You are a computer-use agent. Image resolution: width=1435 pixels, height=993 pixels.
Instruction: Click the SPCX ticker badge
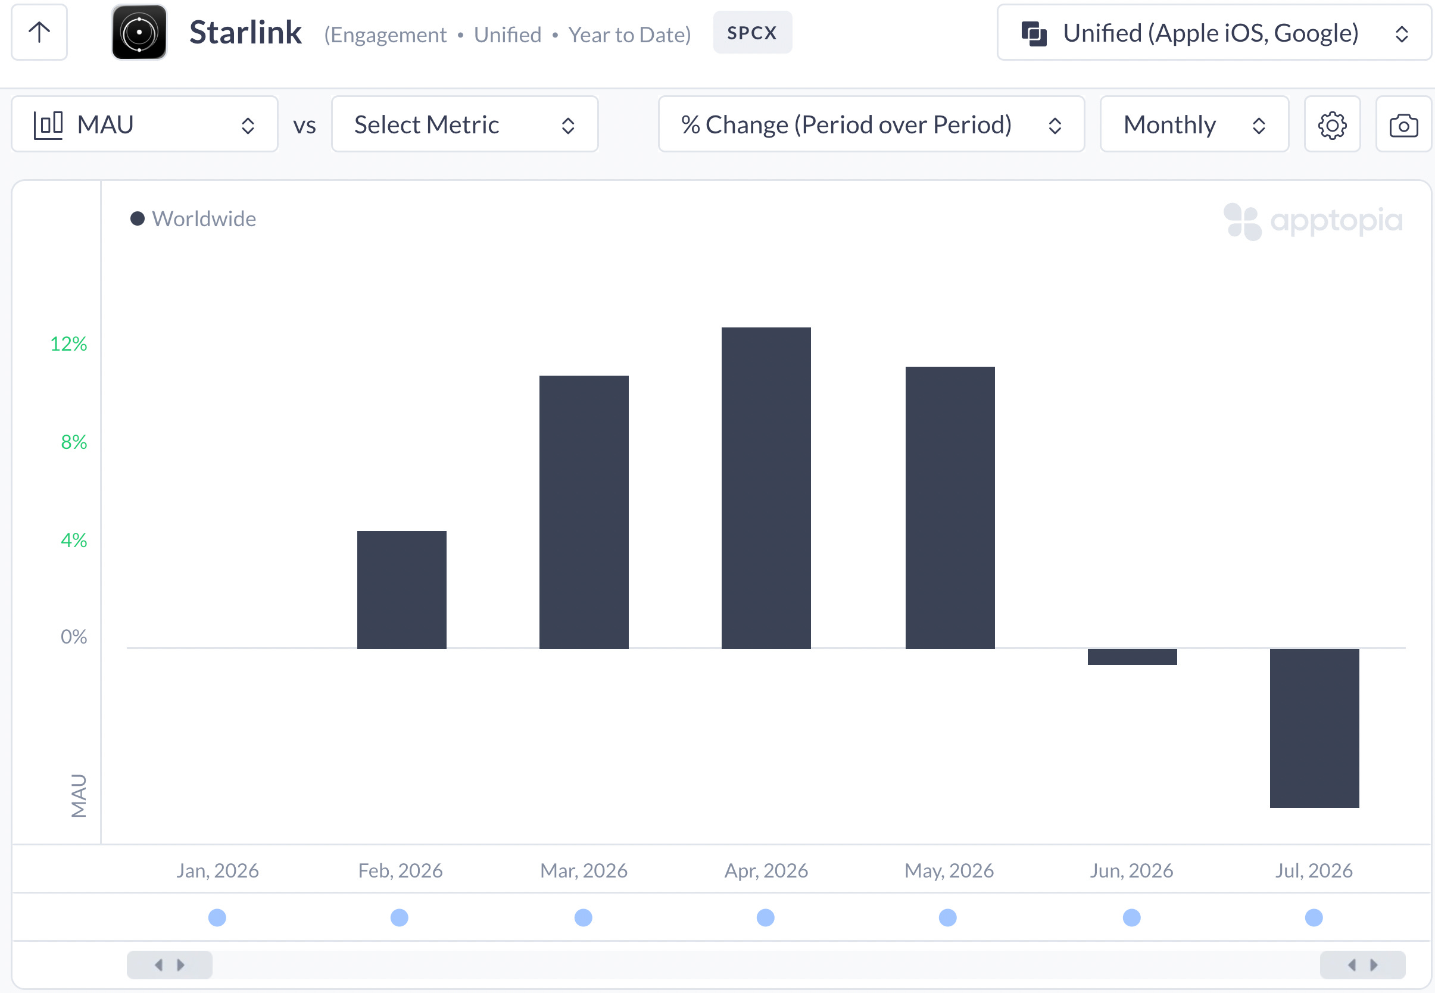[753, 32]
